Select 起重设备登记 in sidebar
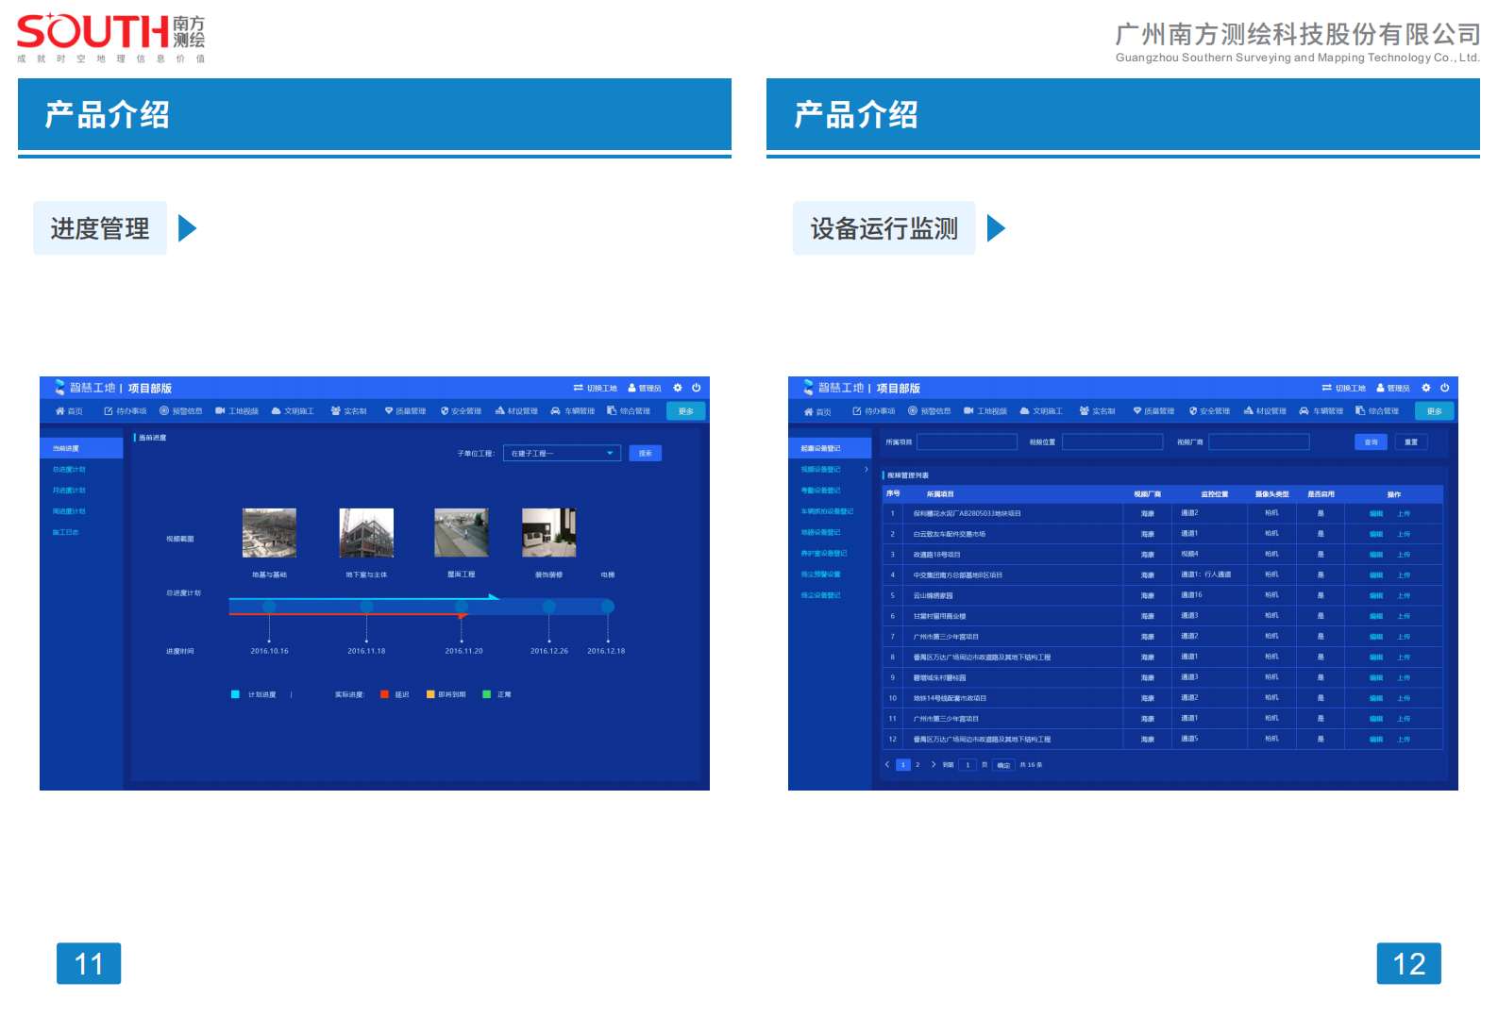This screenshot has width=1498, height=1016. pyautogui.click(x=830, y=448)
